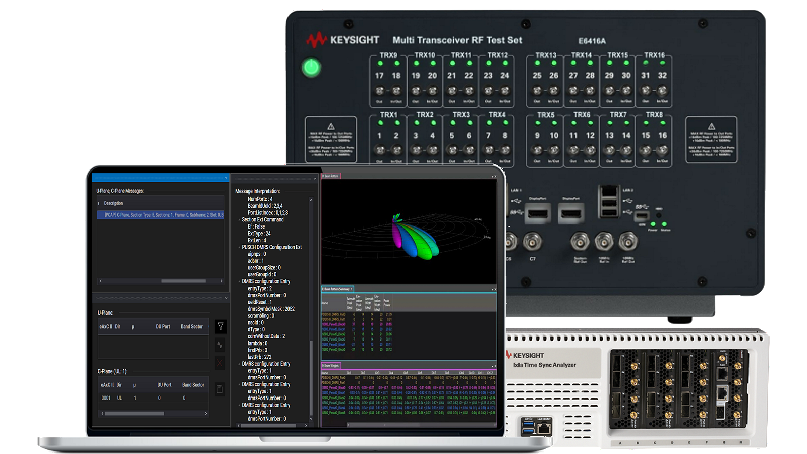The height and width of the screenshot is (454, 807).
Task: Toggle the green power button on the test set
Action: coord(311,68)
